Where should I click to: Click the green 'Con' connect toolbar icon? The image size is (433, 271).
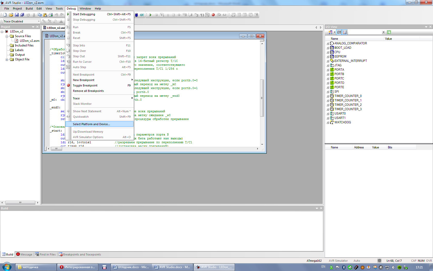click(142, 15)
